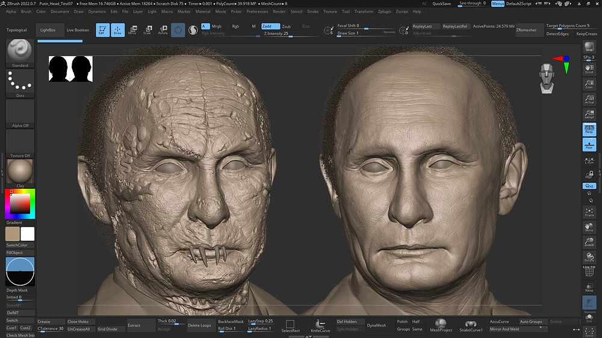Click the D dynamic dial icon
Screen dimensions: 602x338
click(403, 30)
